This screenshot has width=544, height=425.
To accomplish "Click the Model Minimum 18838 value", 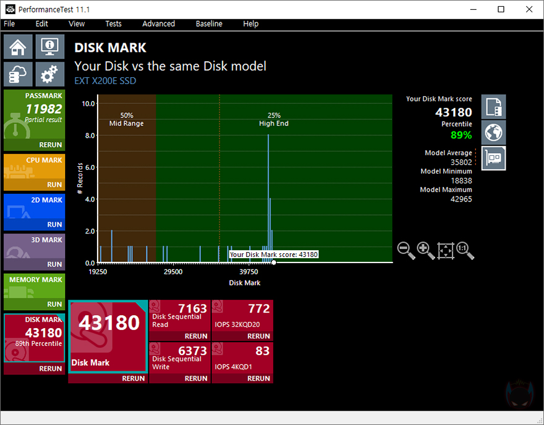I will pos(461,180).
